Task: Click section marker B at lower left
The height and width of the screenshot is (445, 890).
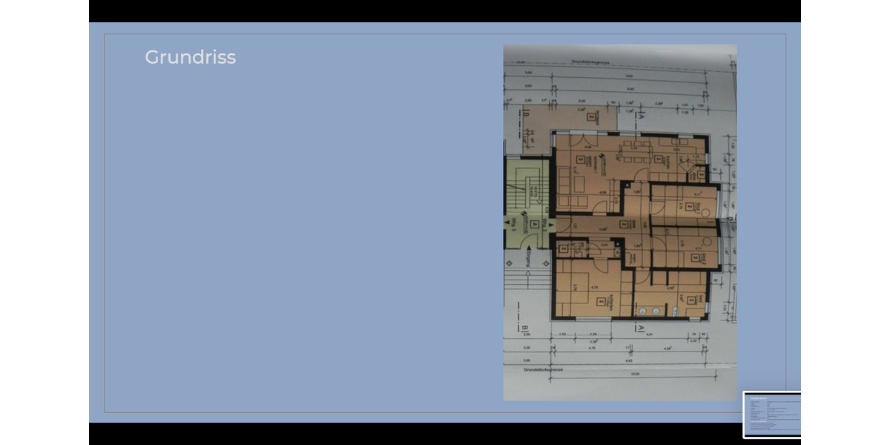Action: (524, 328)
